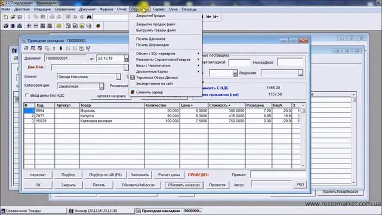382x215 pixels.
Task: Click Подбор по ШК (F6) button
Action: [105, 175]
